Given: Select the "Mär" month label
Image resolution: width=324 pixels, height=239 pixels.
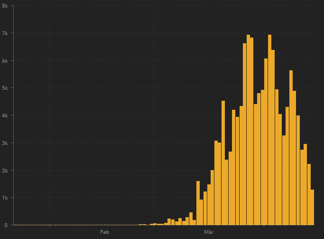Looking at the screenshot, I should click(x=209, y=232).
